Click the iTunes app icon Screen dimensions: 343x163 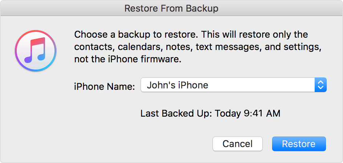36,51
